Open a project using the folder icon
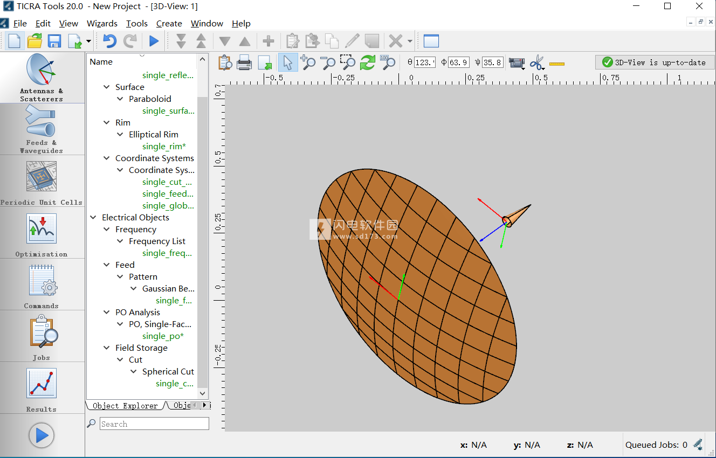The width and height of the screenshot is (716, 458). (35, 41)
